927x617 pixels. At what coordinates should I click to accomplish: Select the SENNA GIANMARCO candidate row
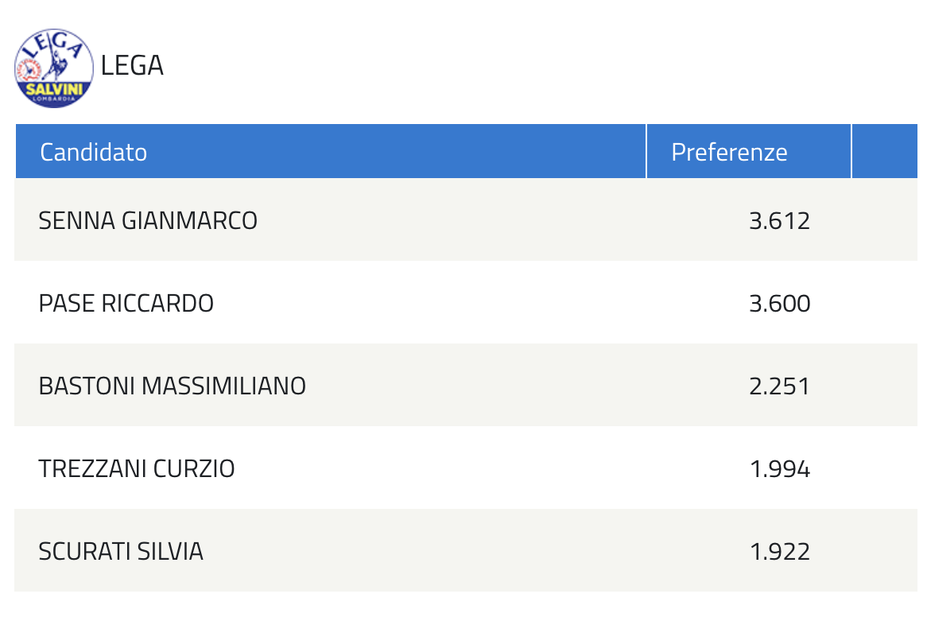pyautogui.click(x=466, y=220)
